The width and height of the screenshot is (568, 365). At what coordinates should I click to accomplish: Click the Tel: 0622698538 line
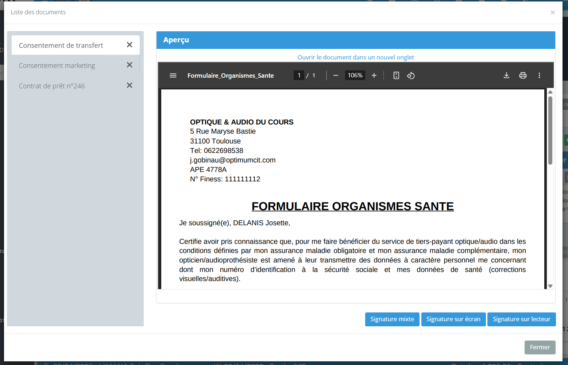click(x=217, y=151)
